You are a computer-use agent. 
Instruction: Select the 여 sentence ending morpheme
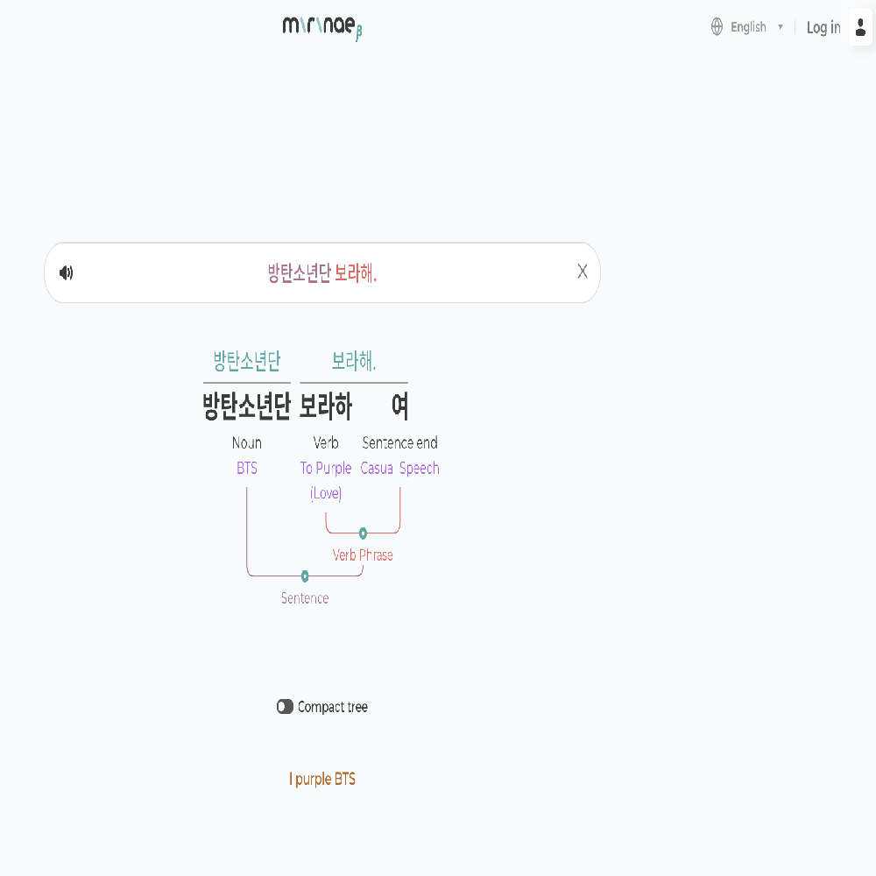(399, 406)
